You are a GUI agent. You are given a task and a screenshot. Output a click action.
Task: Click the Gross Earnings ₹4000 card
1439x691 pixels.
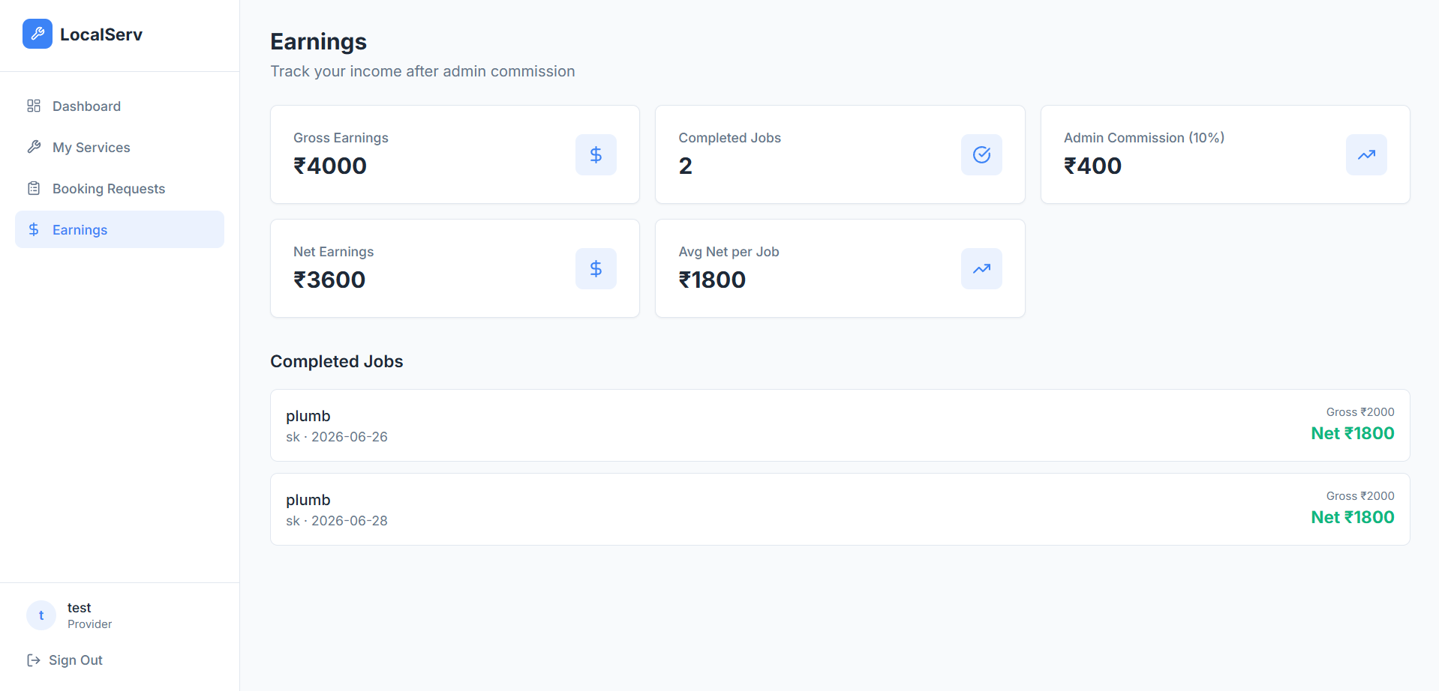coord(455,154)
